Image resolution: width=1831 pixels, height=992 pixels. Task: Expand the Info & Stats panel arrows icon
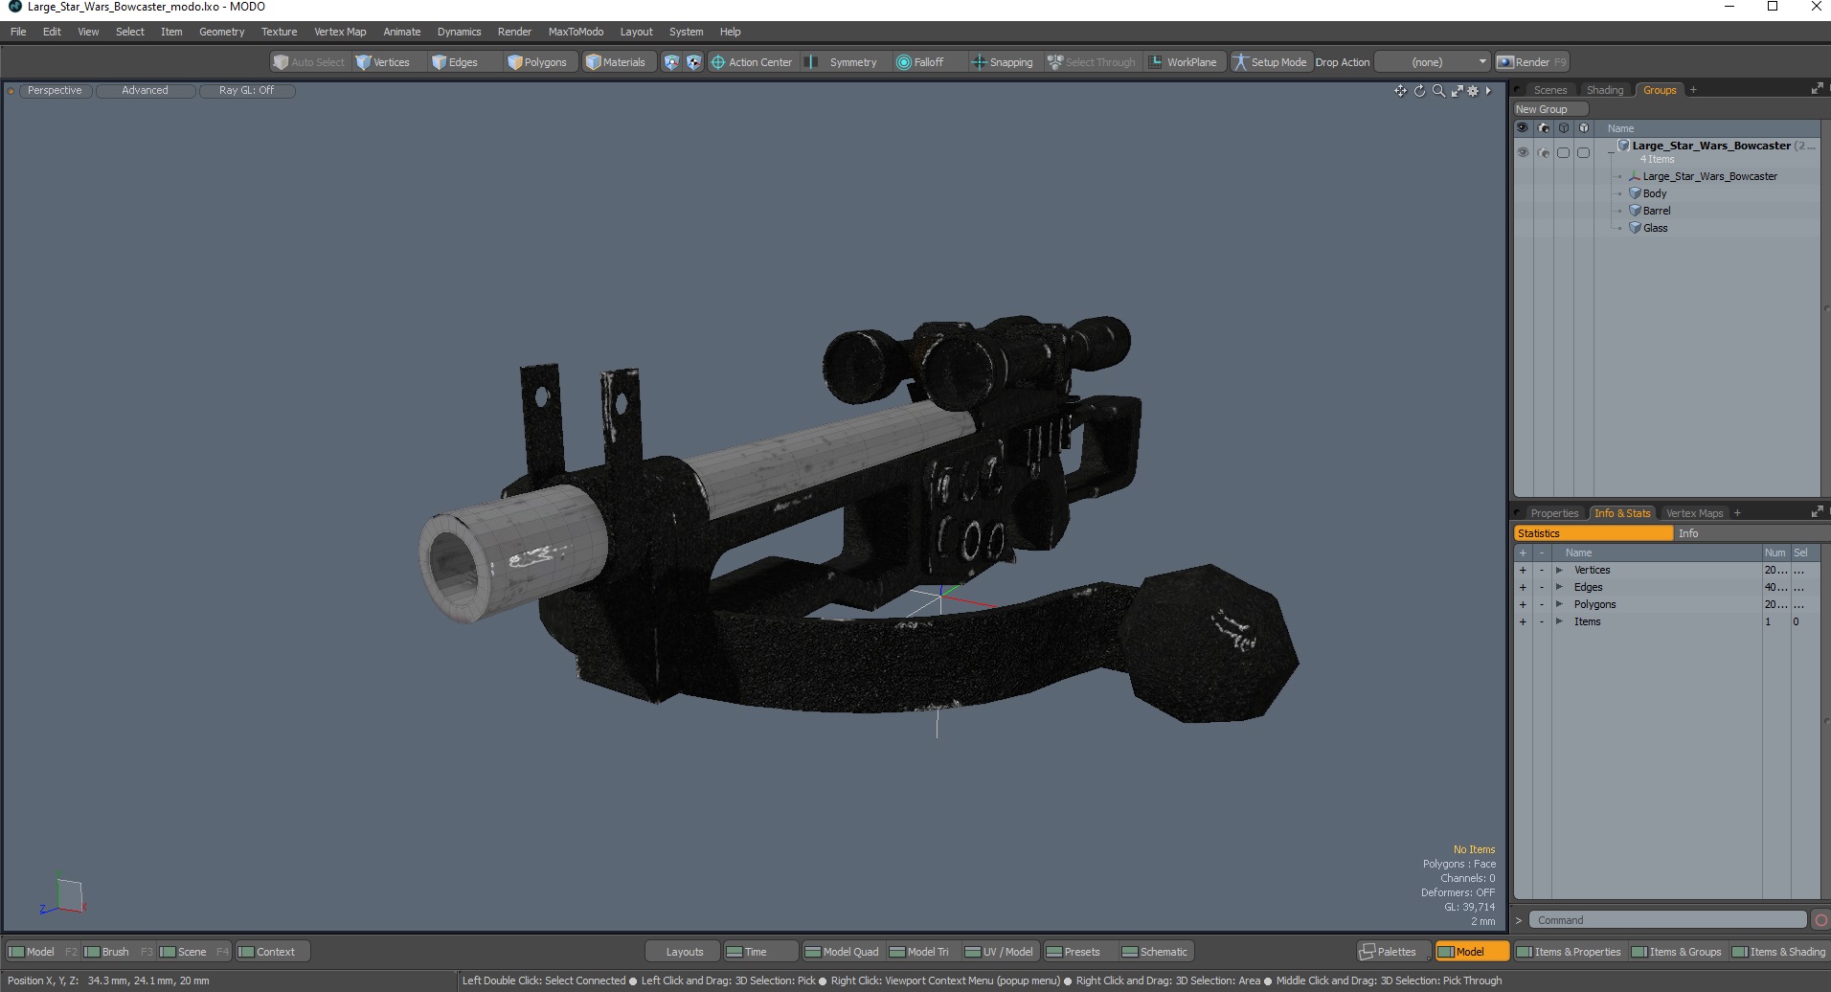point(1817,512)
